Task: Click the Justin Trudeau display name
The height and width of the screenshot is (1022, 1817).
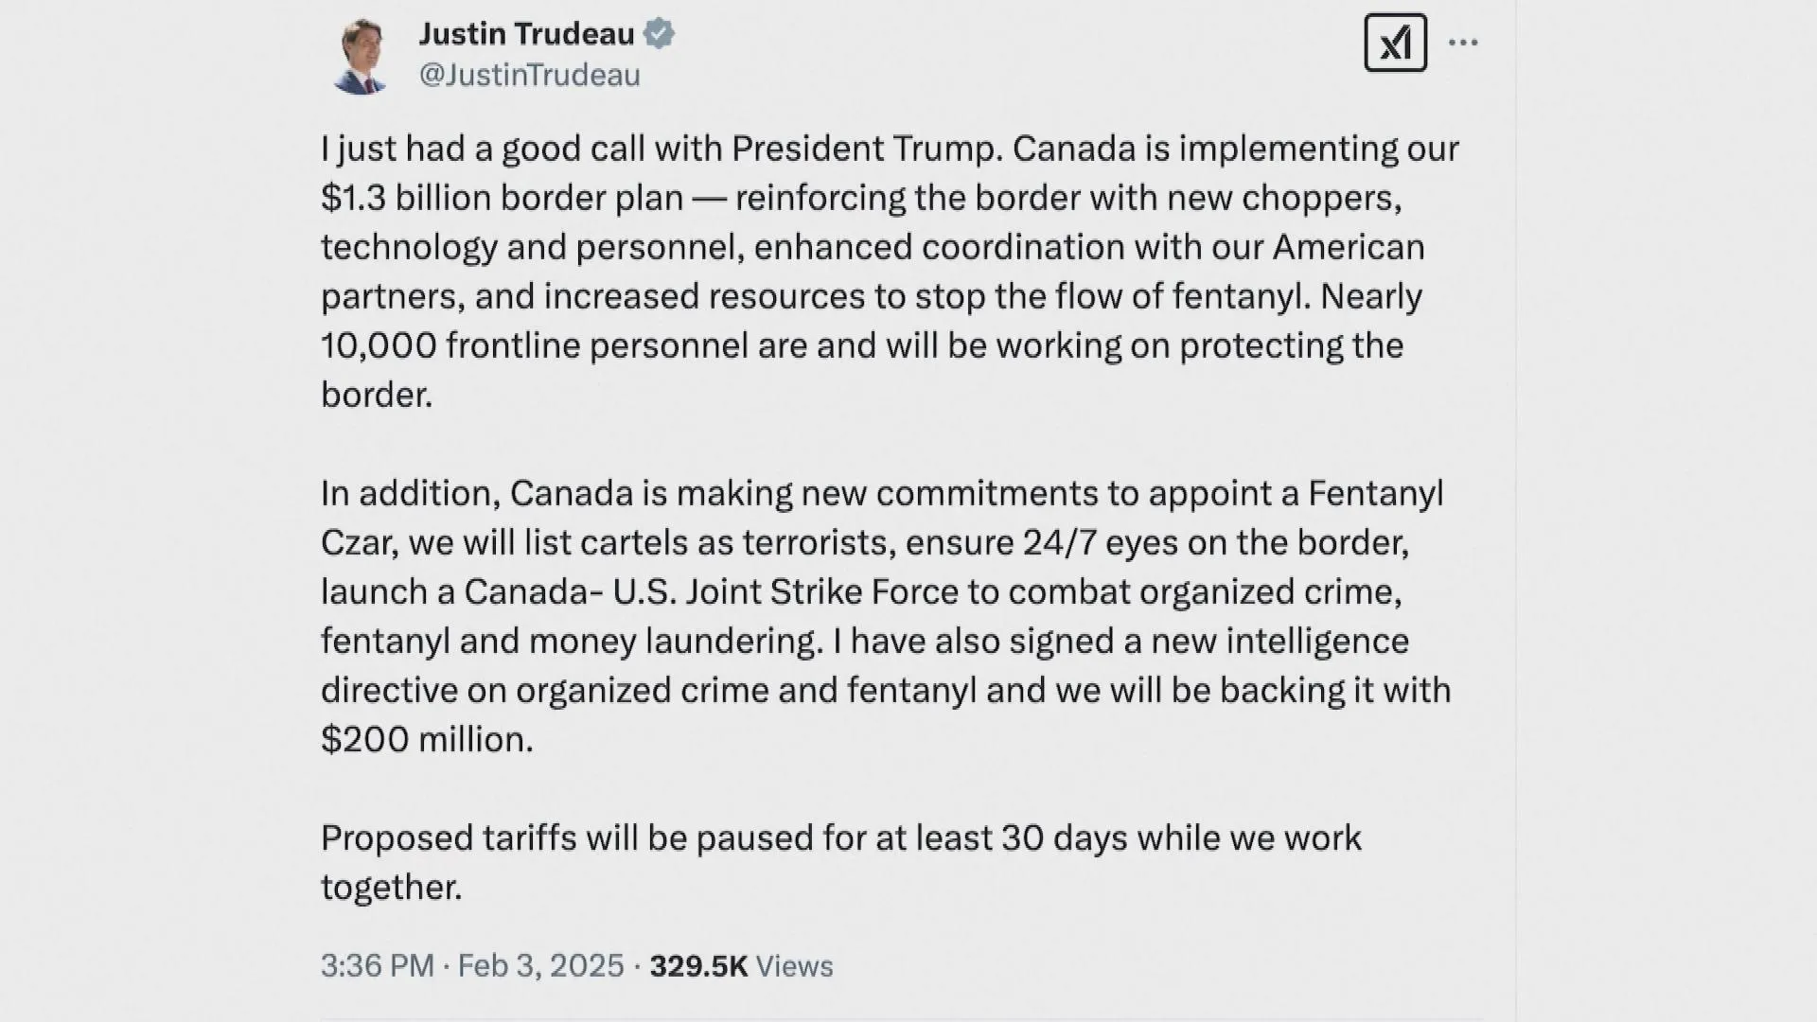Action: pos(526,34)
